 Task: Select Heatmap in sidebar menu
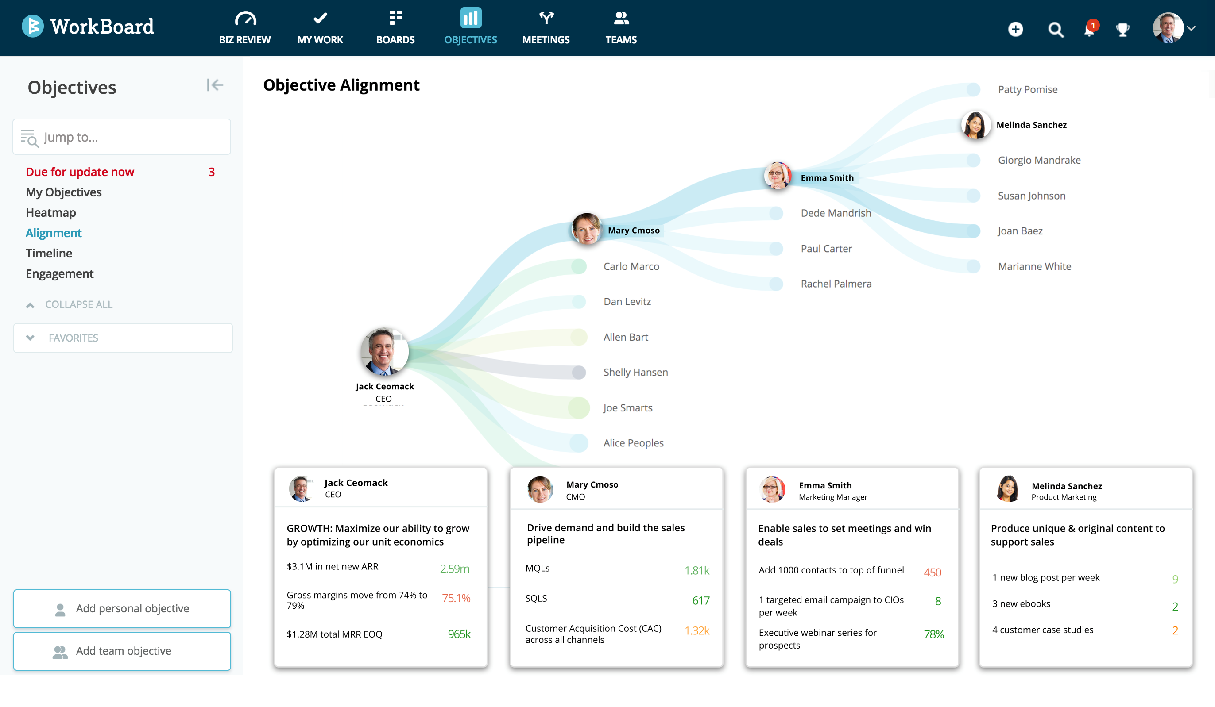(50, 212)
